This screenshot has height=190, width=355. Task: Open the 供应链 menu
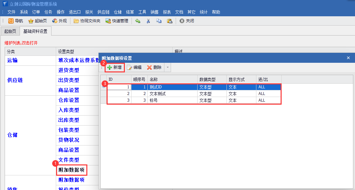pyautogui.click(x=103, y=12)
